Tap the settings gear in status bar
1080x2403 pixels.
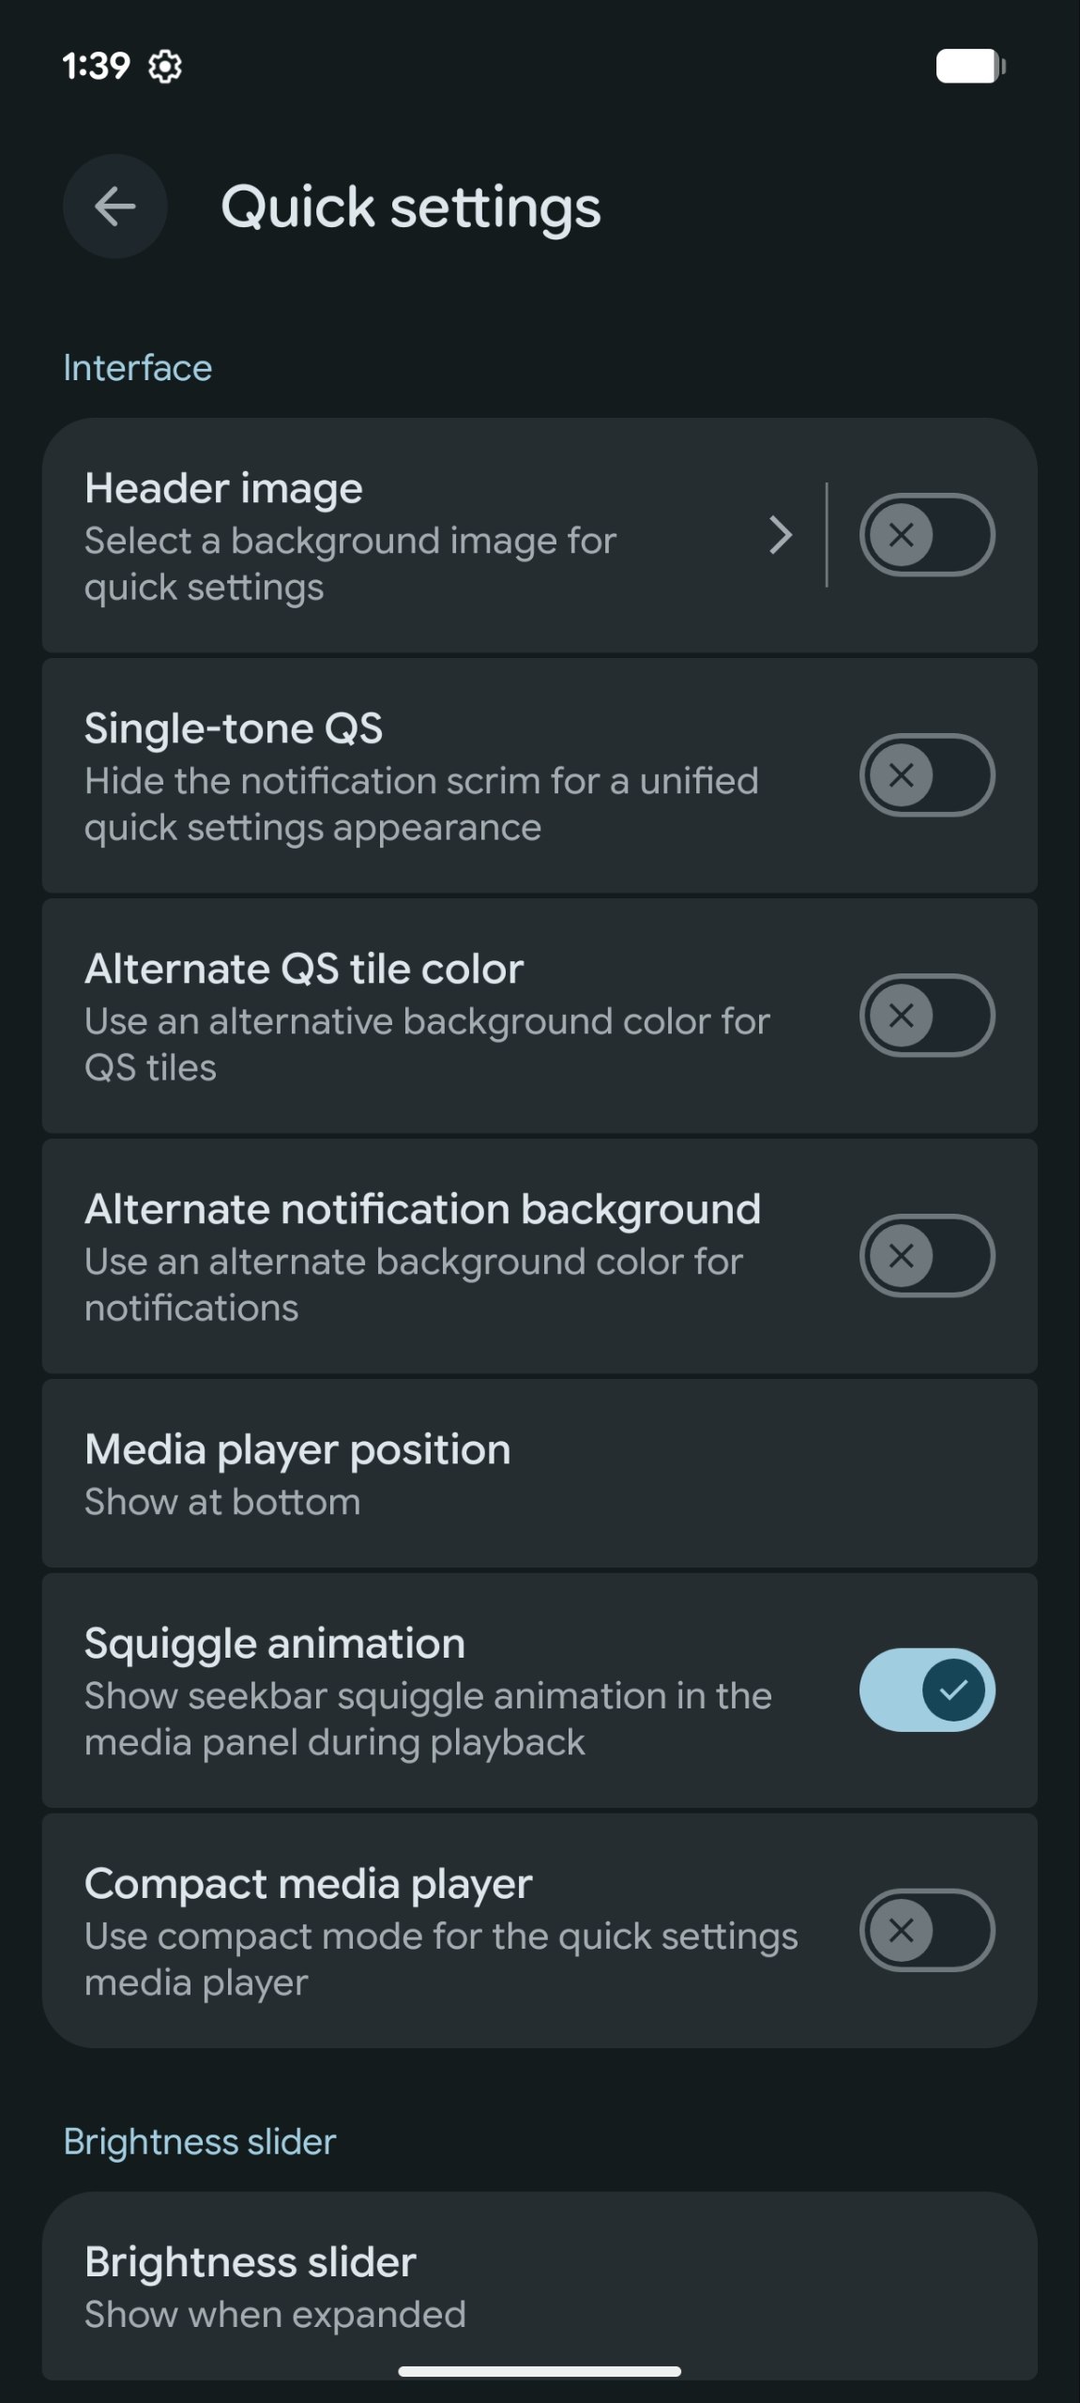tap(165, 67)
